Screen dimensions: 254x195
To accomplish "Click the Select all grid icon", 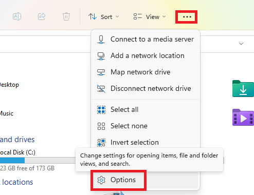I will [101, 110].
